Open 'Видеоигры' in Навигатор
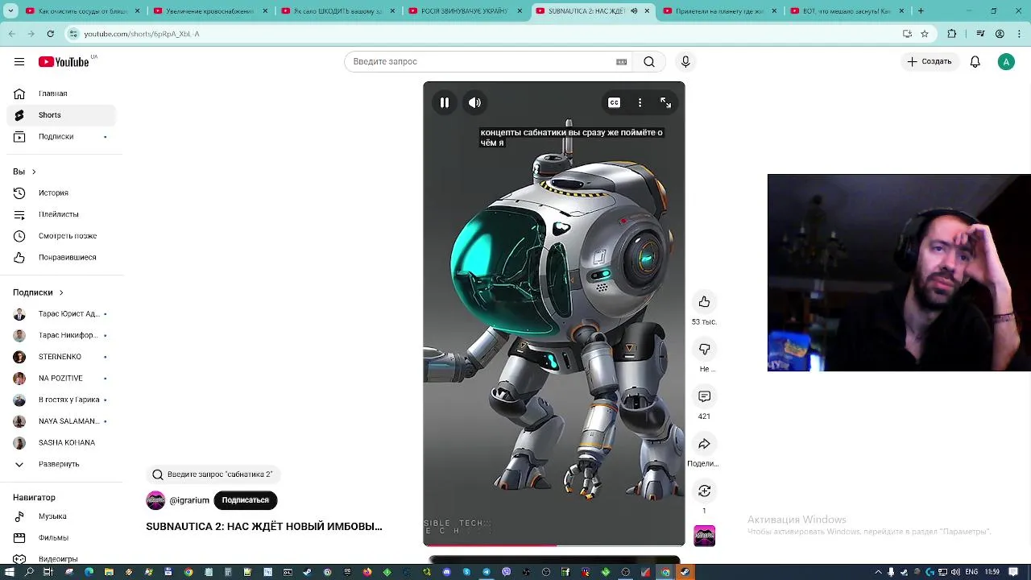Viewport: 1031px width, 580px height. coord(60,559)
